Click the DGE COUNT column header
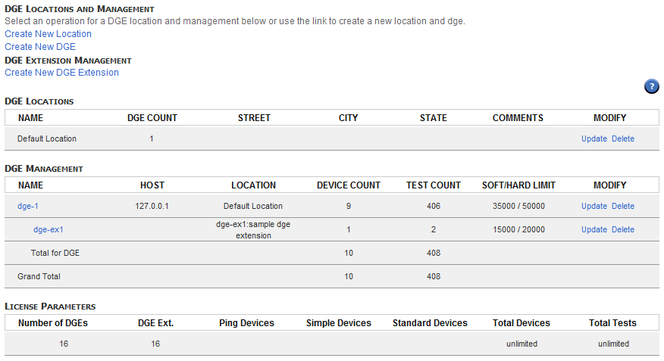This screenshot has width=664, height=361. [x=152, y=118]
